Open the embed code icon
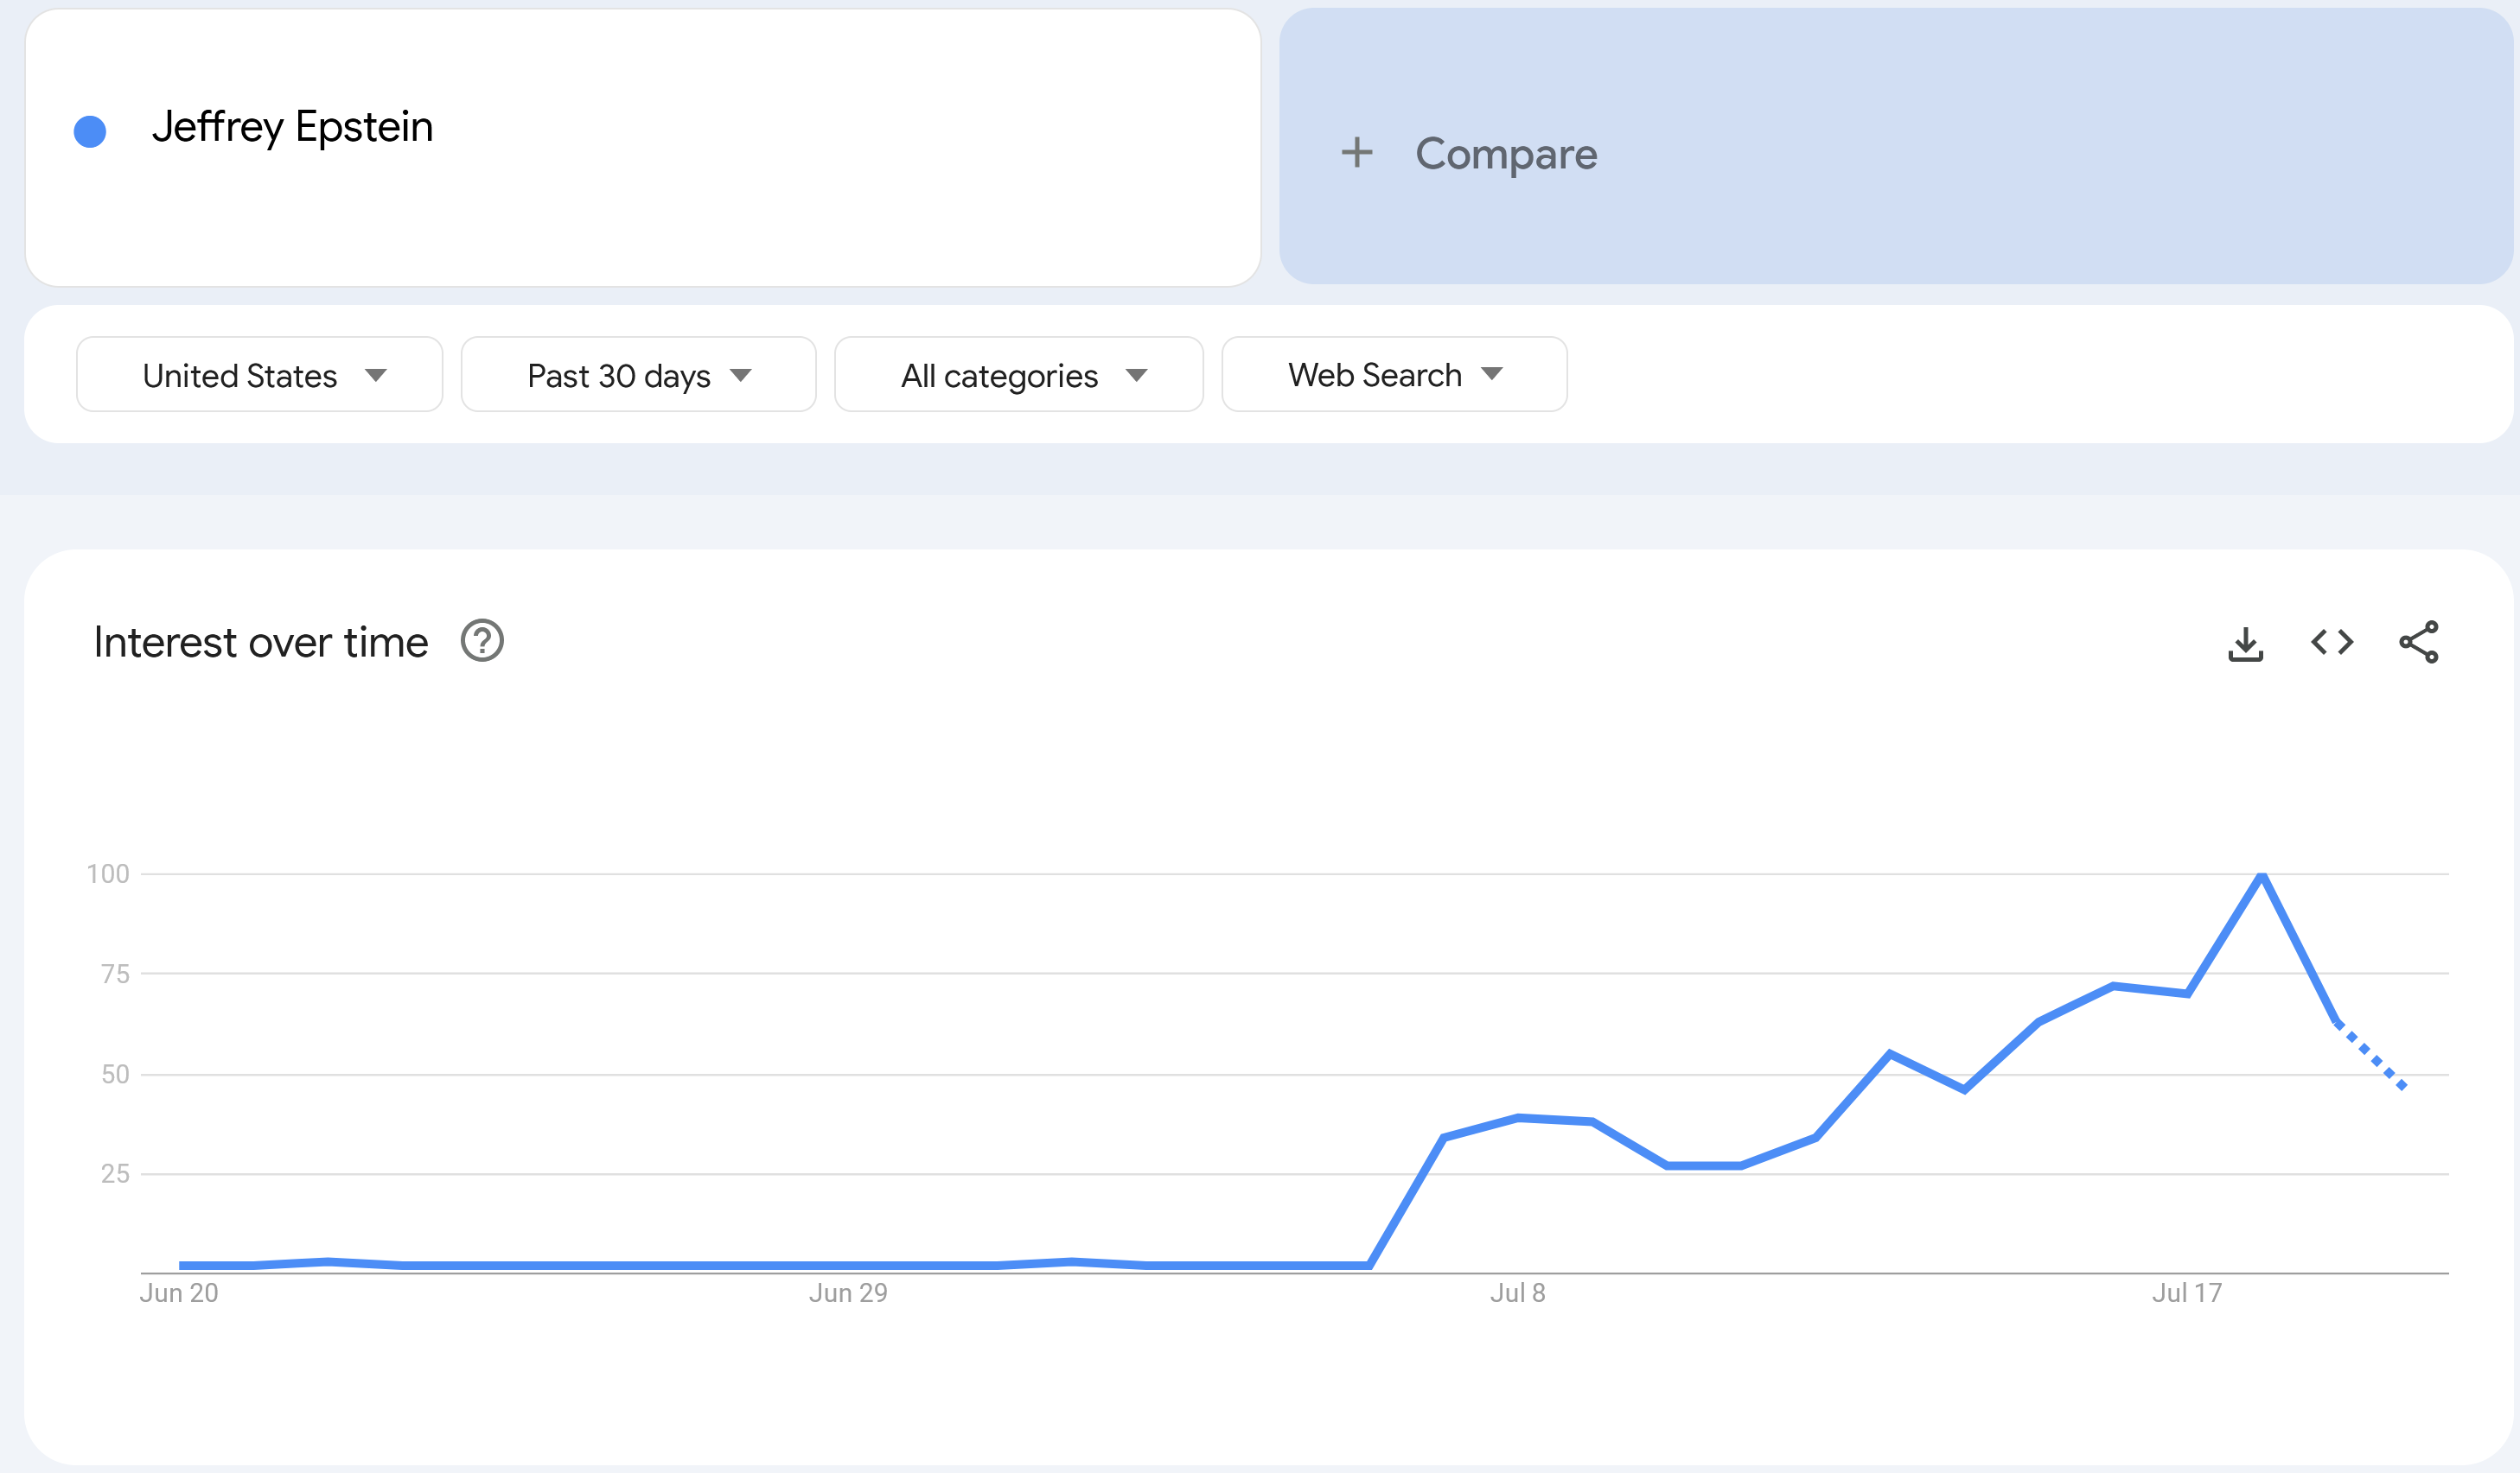The height and width of the screenshot is (1473, 2520). pyautogui.click(x=2332, y=642)
